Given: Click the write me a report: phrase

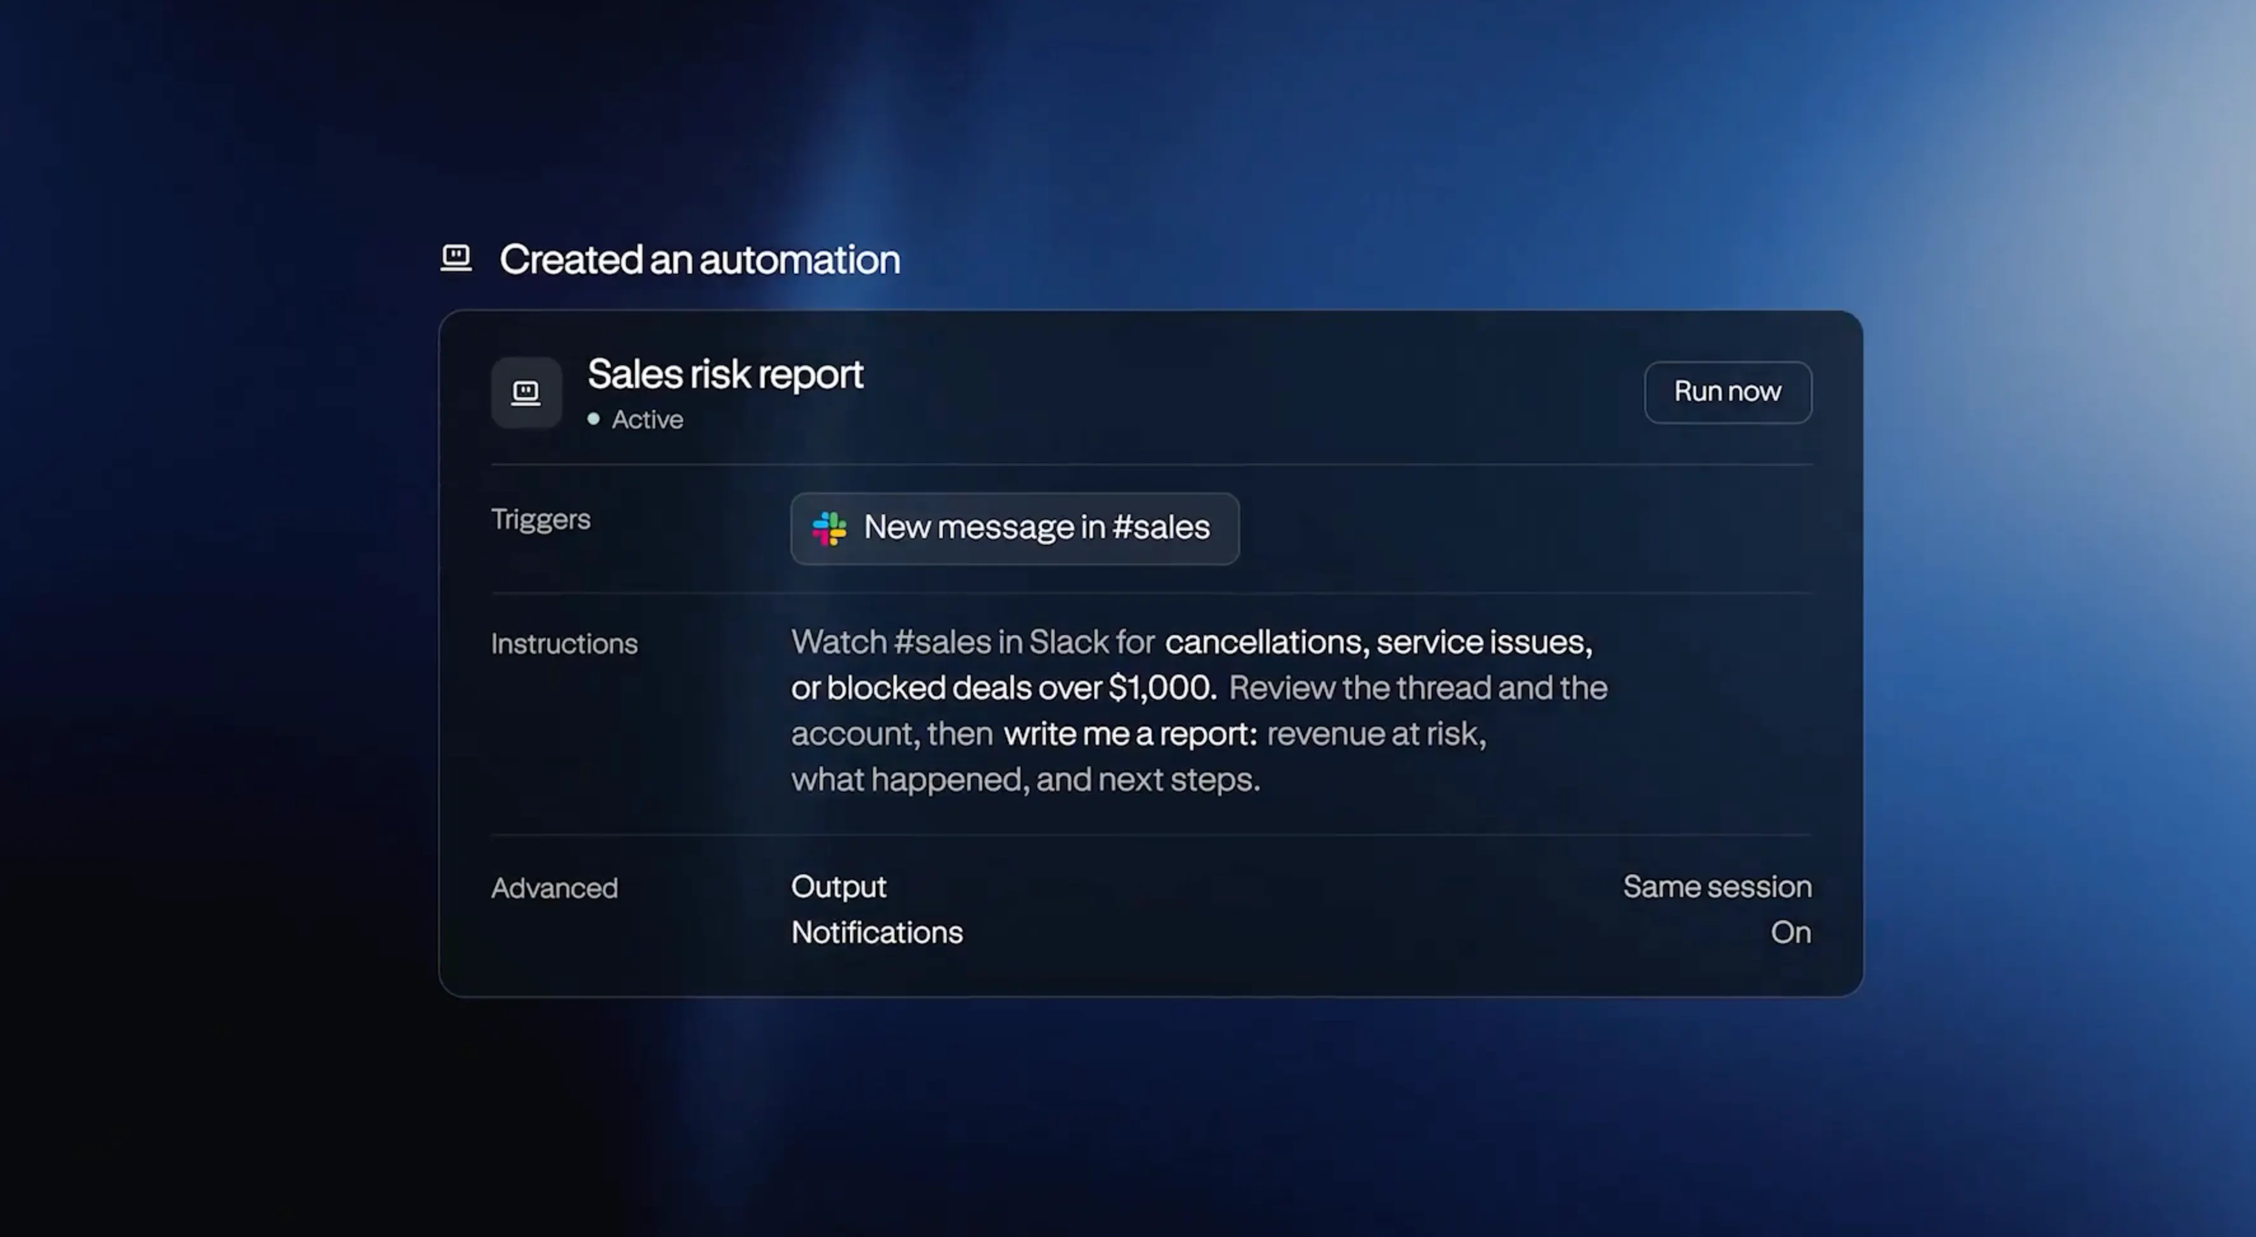Looking at the screenshot, I should pos(1130,733).
